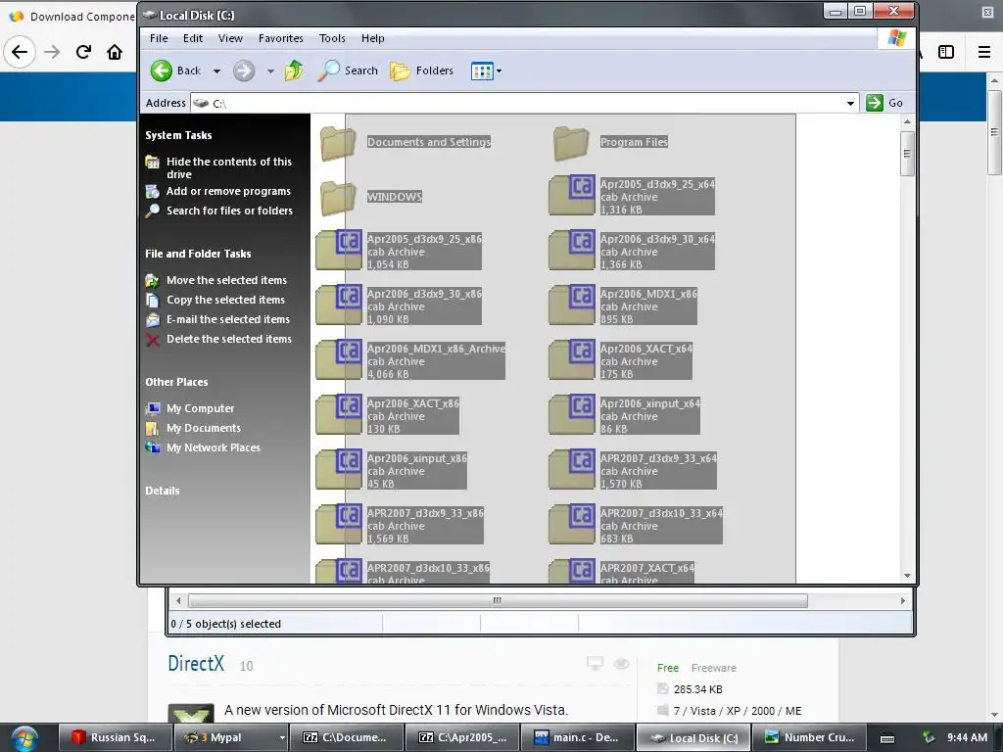Open My Documents from Other Places
The image size is (1003, 752).
pyautogui.click(x=204, y=428)
